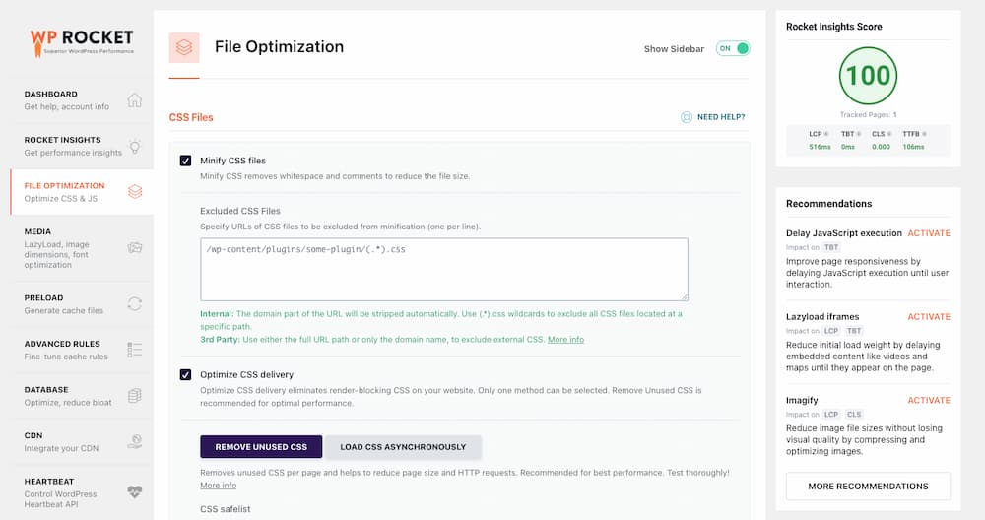Click the CLS info dot
Viewport: 985px width, 520px height.
pyautogui.click(x=888, y=134)
